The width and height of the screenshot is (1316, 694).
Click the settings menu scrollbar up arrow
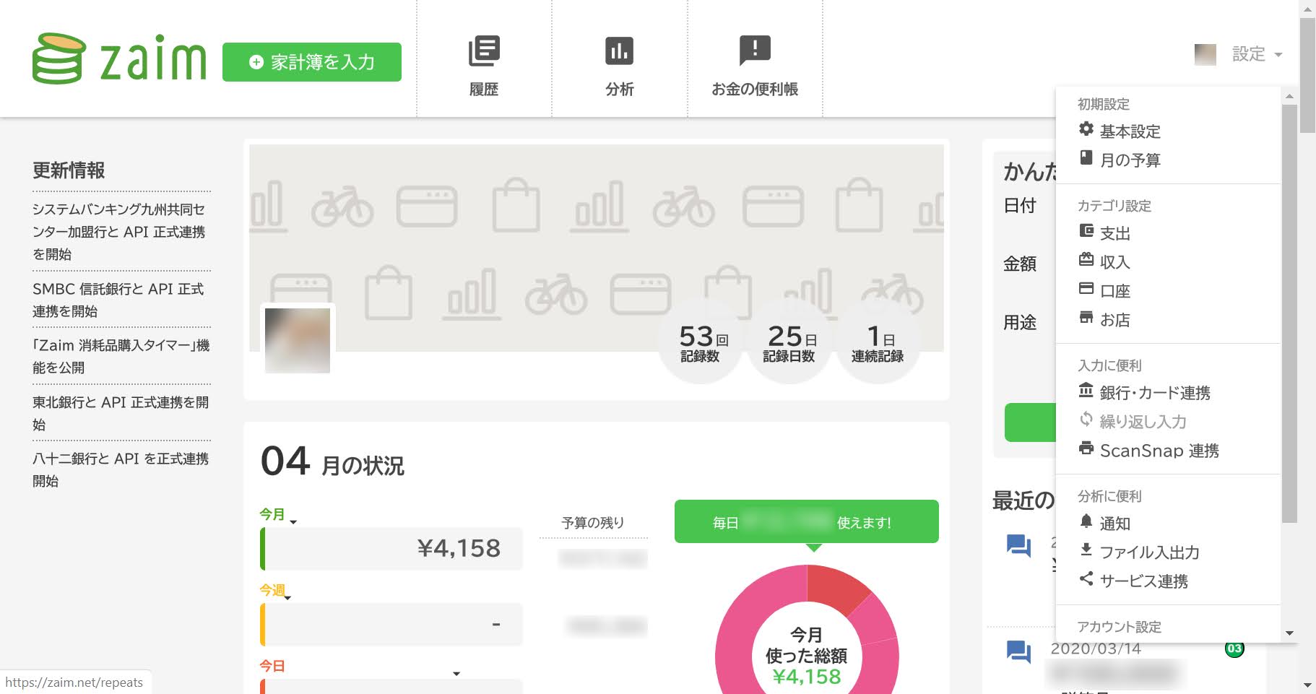1289,96
